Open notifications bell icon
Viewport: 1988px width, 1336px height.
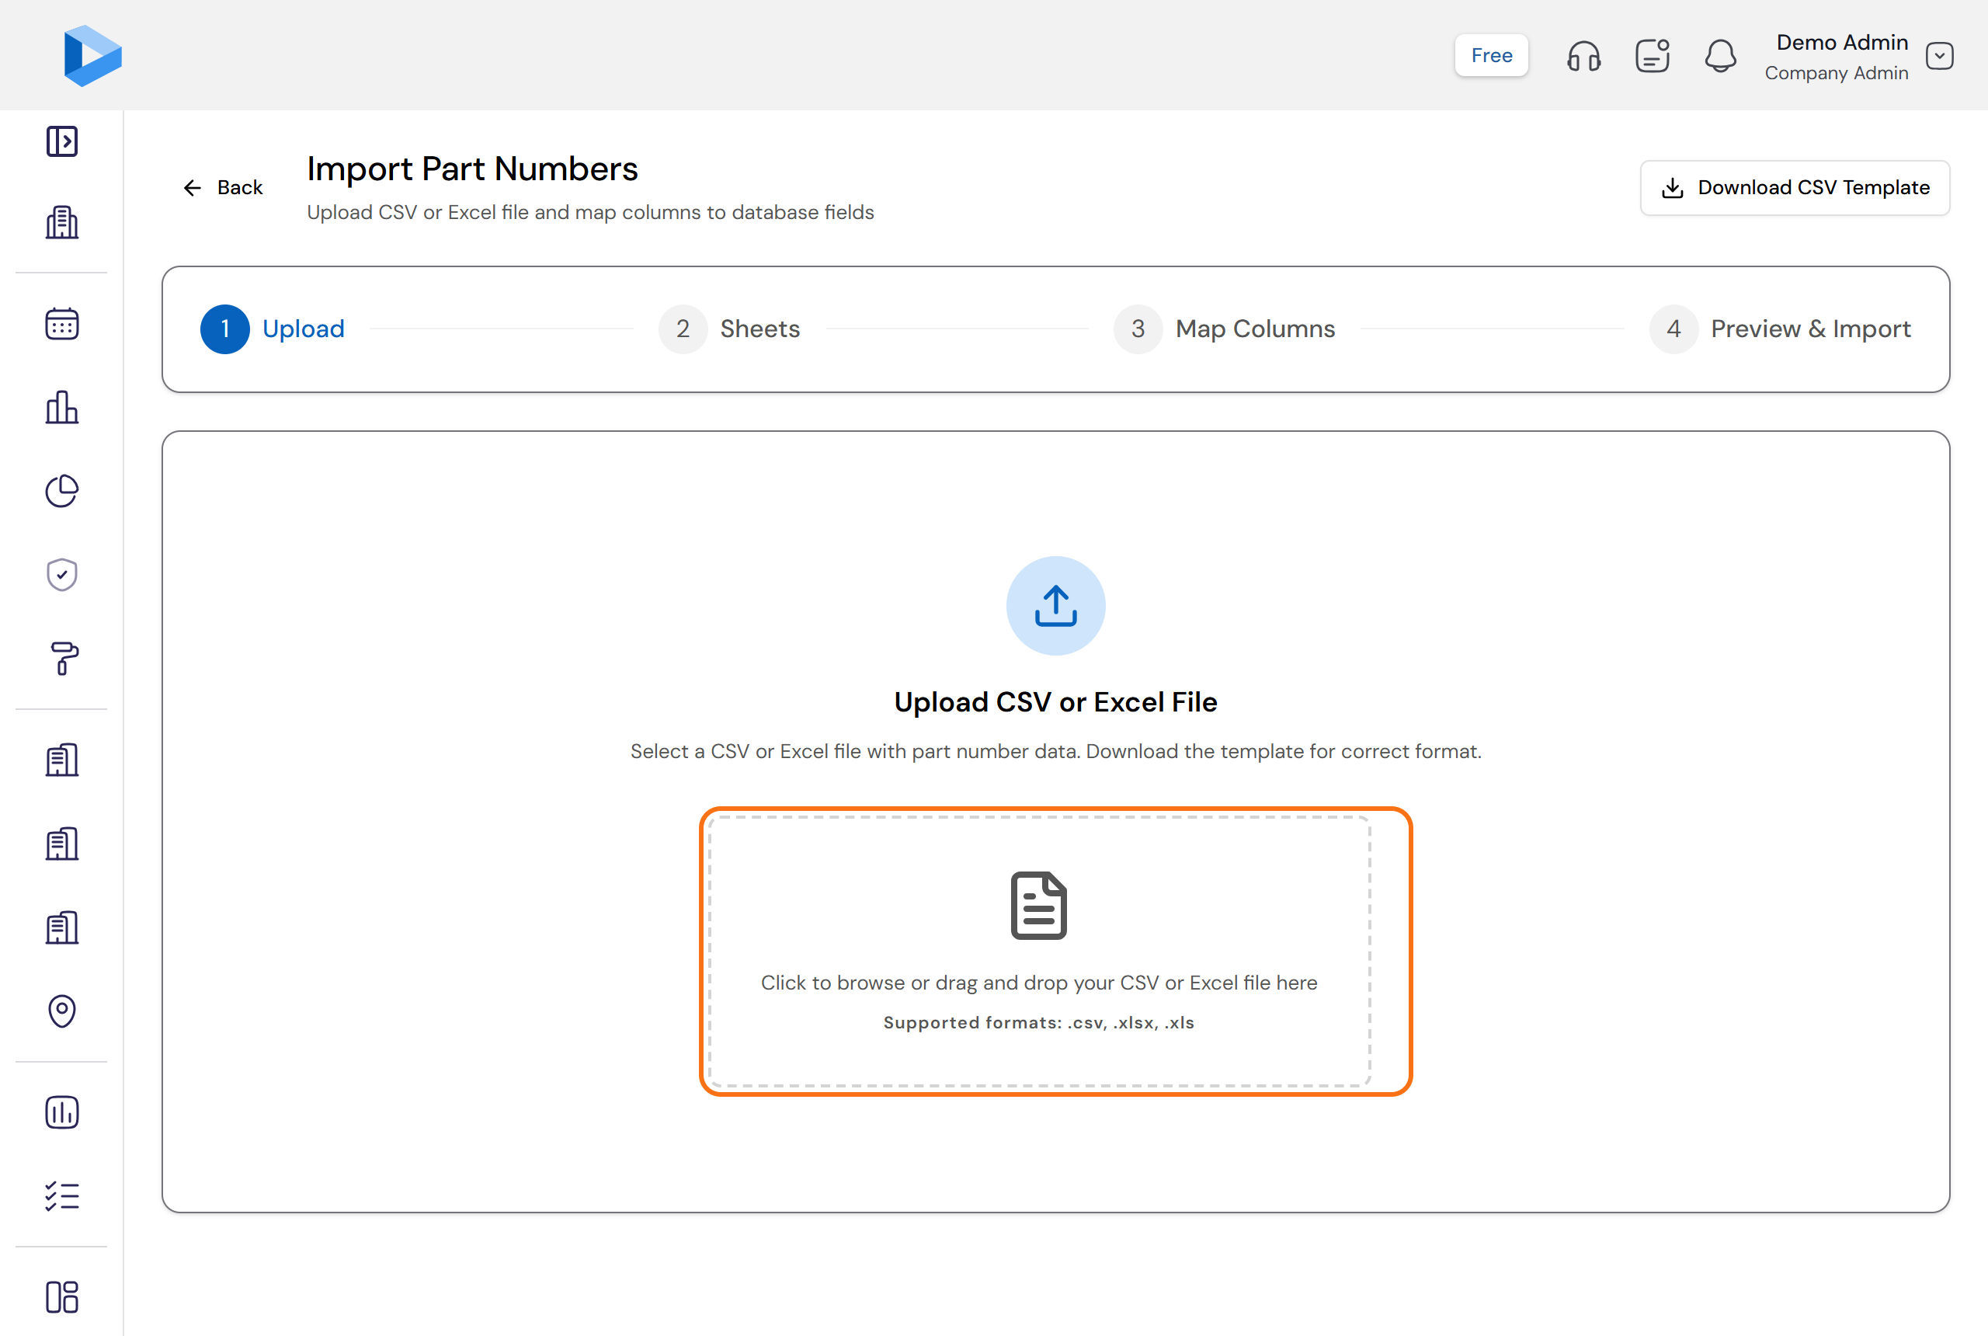pyautogui.click(x=1719, y=56)
